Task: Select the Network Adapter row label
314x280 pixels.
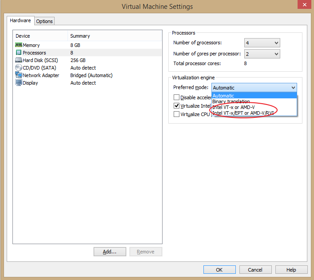Action: tap(41, 75)
